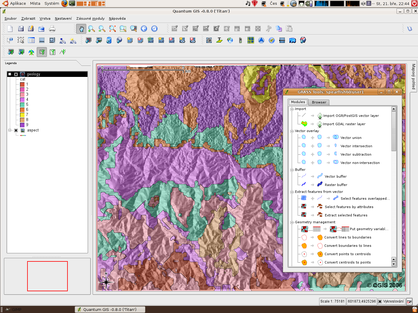
Task: Select the Select Features tool
Action: pos(21,40)
